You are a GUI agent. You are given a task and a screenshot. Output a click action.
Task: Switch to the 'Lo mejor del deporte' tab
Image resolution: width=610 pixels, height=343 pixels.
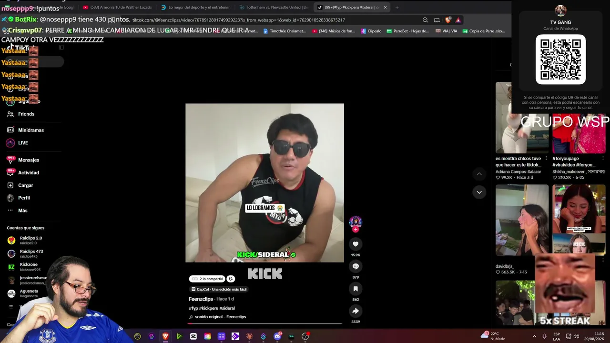tap(195, 7)
